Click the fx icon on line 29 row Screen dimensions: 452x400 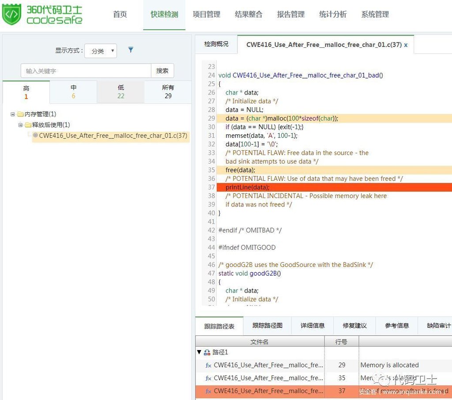(208, 366)
